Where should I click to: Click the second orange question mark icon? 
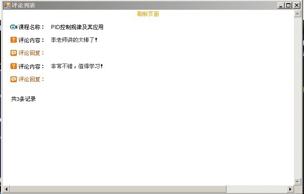14,66
